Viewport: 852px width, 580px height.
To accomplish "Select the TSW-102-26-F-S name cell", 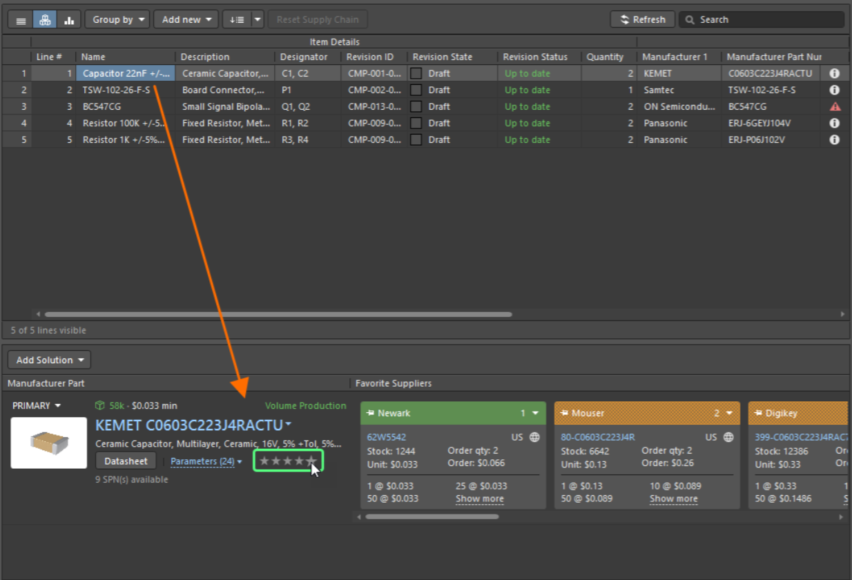I will (x=126, y=90).
